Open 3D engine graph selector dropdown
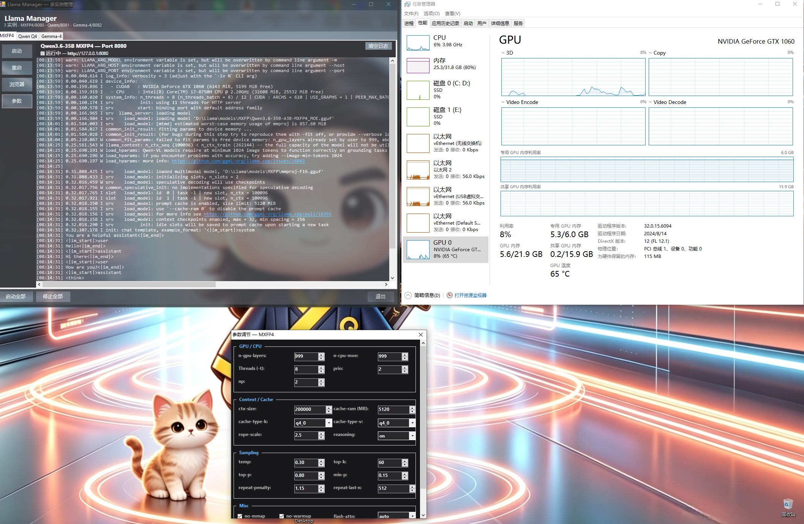 (x=503, y=53)
